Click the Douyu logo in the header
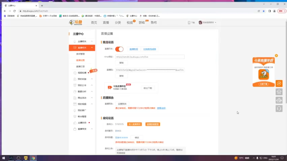Screen dimensions: 287x161 (75, 23)
